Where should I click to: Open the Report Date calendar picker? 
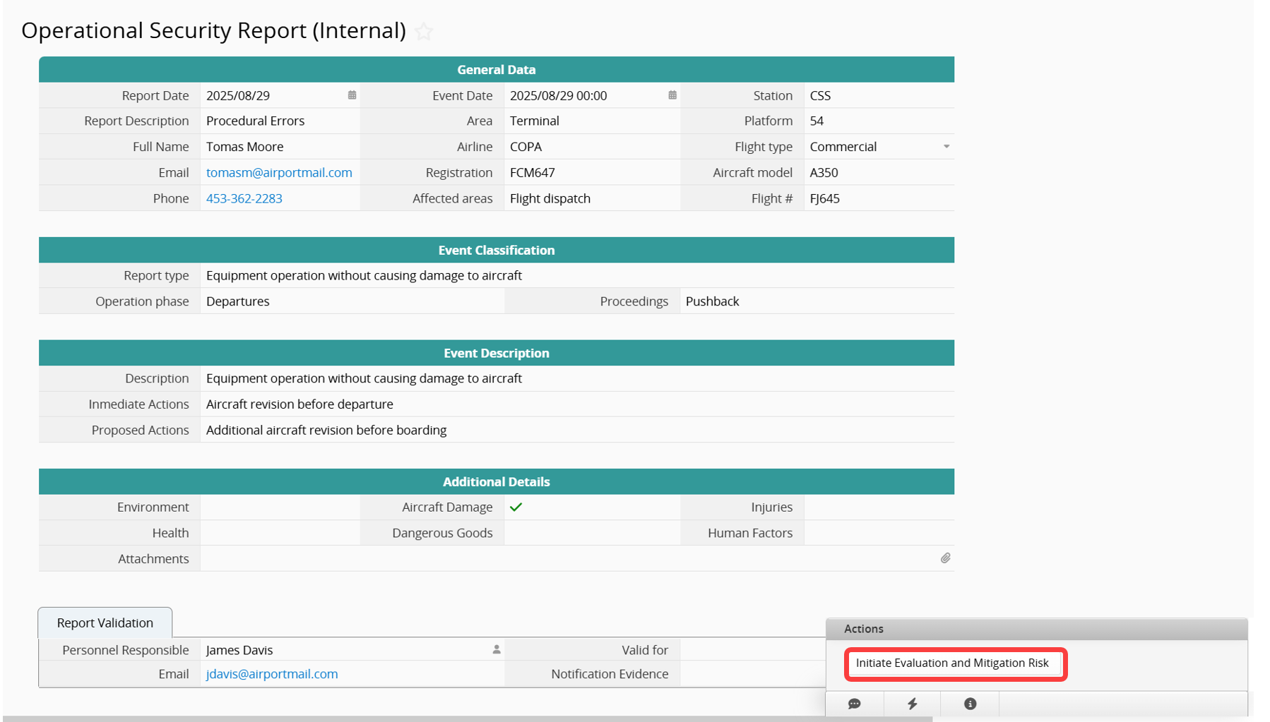coord(352,95)
